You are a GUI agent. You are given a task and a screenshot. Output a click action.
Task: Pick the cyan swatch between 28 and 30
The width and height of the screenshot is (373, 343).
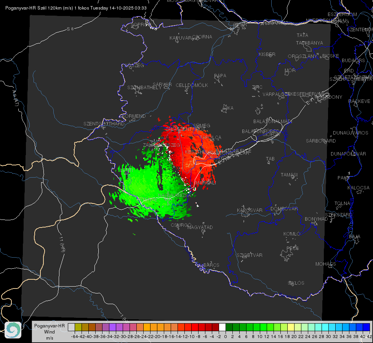point(325,327)
